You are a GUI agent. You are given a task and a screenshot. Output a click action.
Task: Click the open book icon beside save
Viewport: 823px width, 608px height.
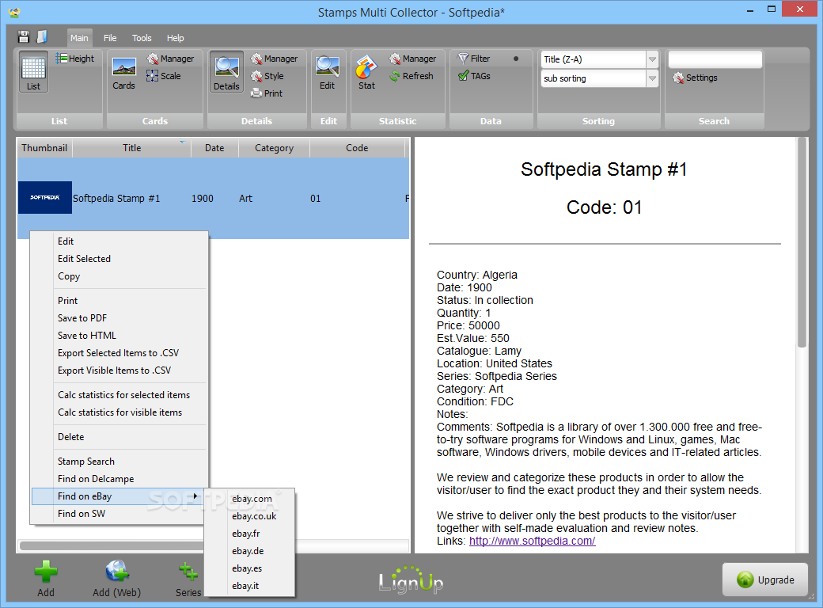[41, 36]
